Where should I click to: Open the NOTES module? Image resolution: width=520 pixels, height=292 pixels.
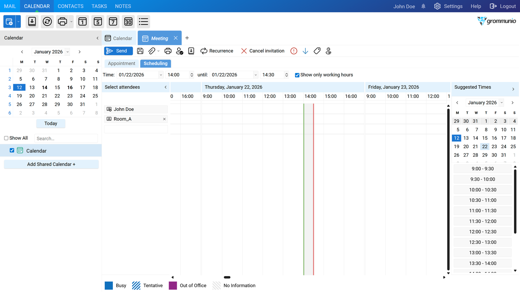tap(123, 6)
